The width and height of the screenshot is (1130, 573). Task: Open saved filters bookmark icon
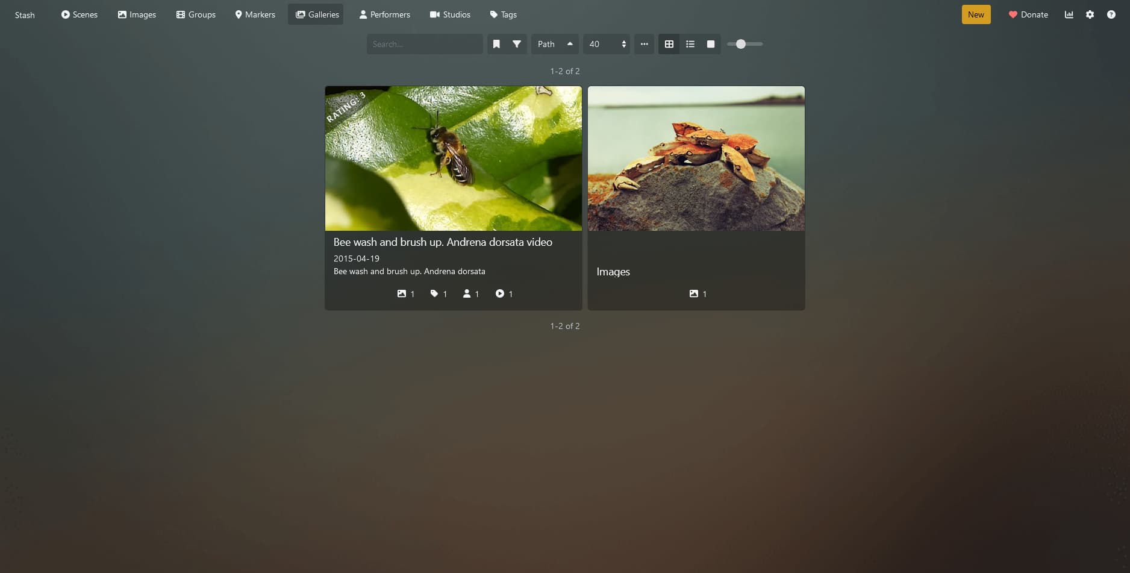496,44
